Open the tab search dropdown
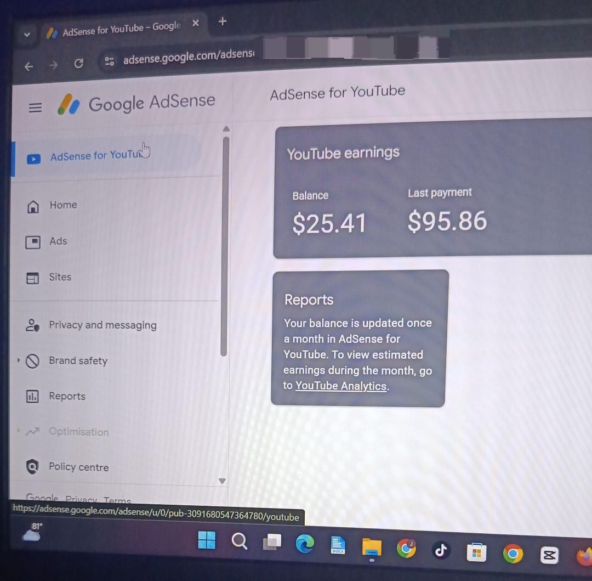The height and width of the screenshot is (581, 592). pos(27,35)
